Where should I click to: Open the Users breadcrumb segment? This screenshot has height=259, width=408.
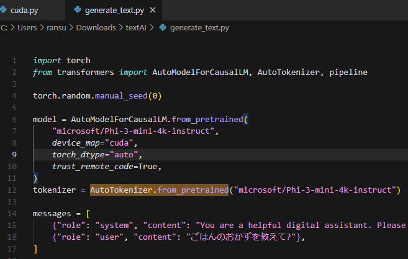point(27,27)
